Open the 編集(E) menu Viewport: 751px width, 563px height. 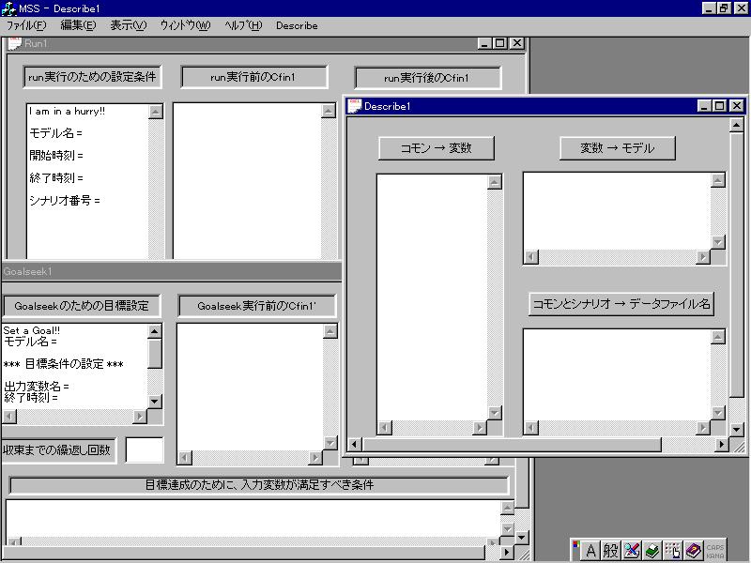point(78,25)
